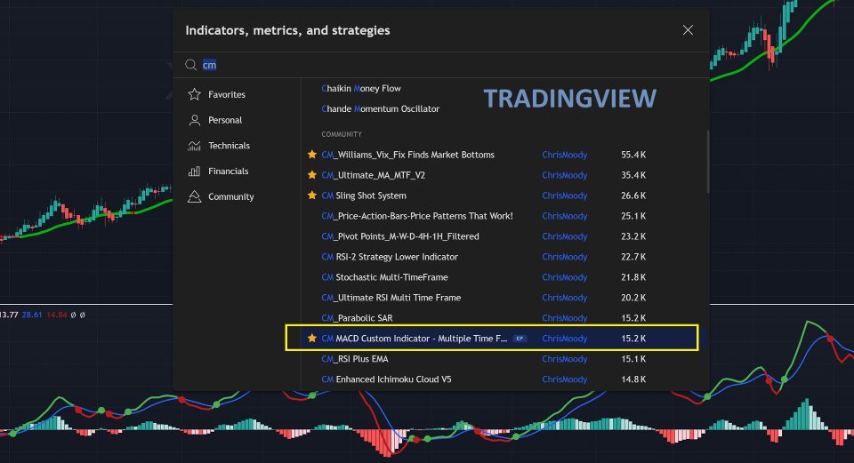Open ChrisMoody profile on RSI Plus EMA row
Viewport: 854px width, 463px height.
click(564, 358)
